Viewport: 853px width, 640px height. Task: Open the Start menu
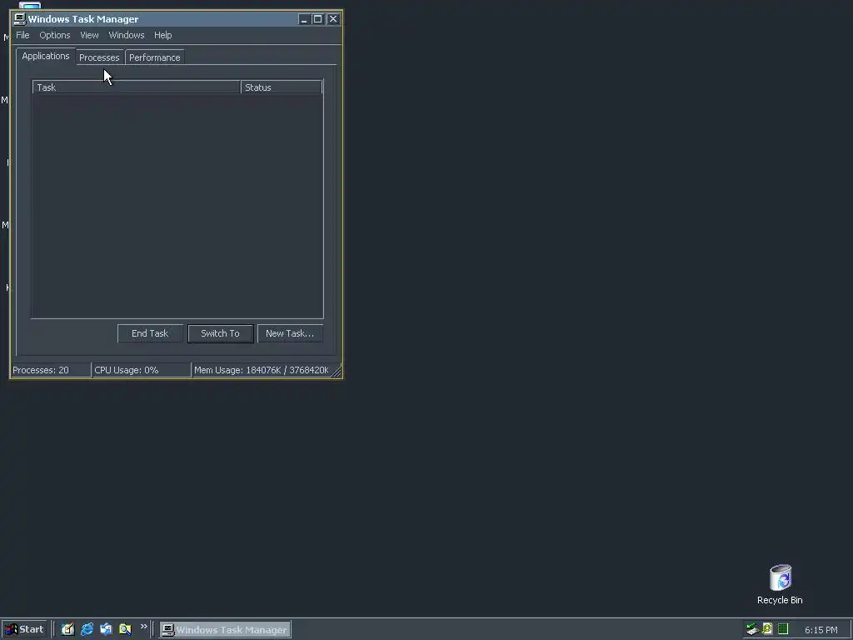click(25, 629)
